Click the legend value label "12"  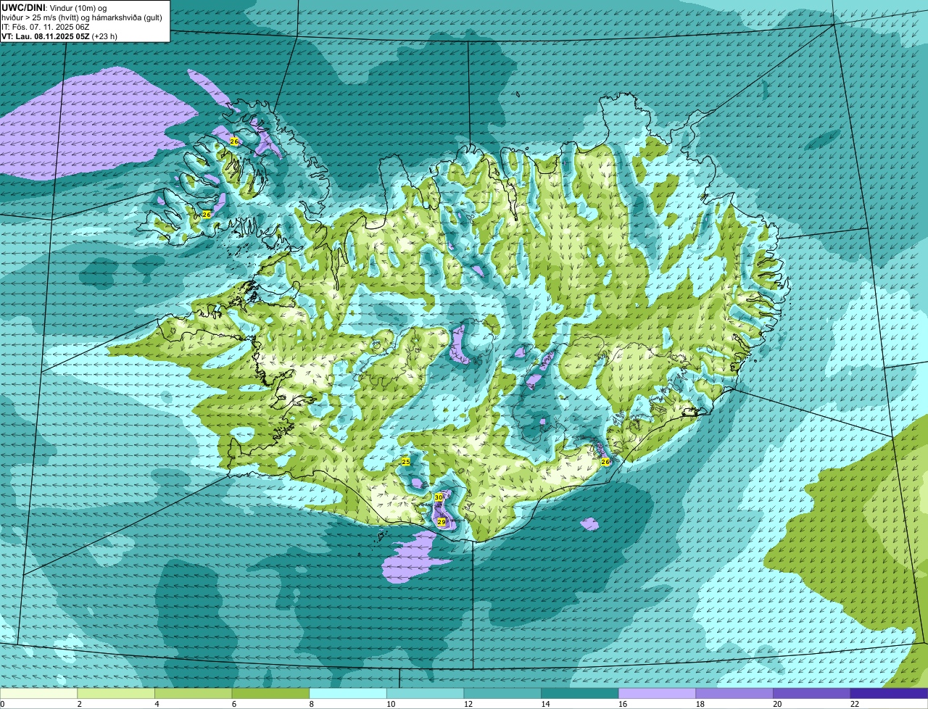(x=468, y=704)
